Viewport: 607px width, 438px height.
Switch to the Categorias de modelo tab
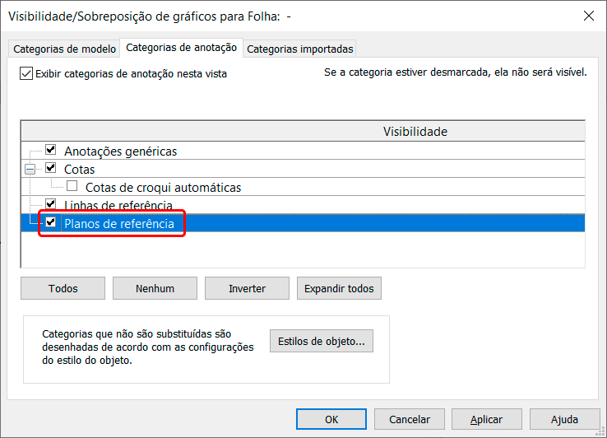(x=63, y=49)
